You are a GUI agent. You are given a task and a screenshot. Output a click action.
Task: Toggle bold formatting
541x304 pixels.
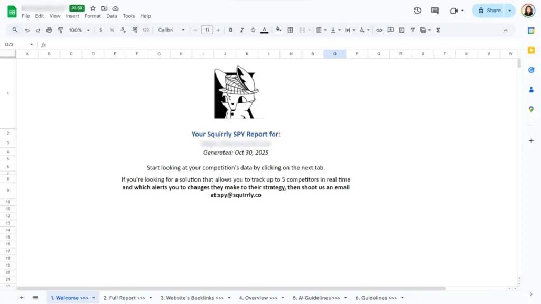231,30
